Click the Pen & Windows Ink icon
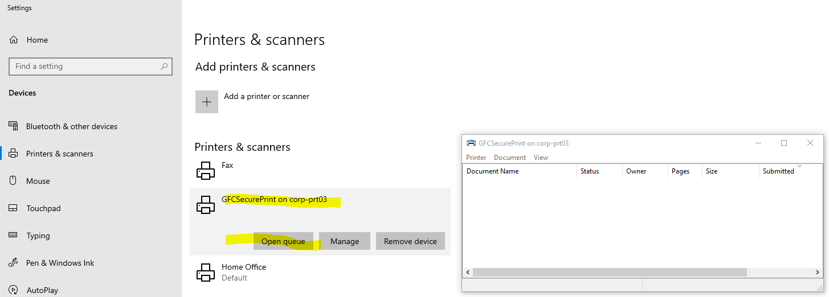Image resolution: width=829 pixels, height=297 pixels. 13,263
